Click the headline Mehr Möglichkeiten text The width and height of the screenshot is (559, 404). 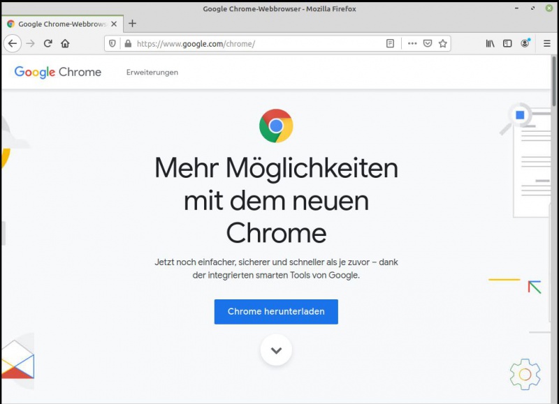276,200
